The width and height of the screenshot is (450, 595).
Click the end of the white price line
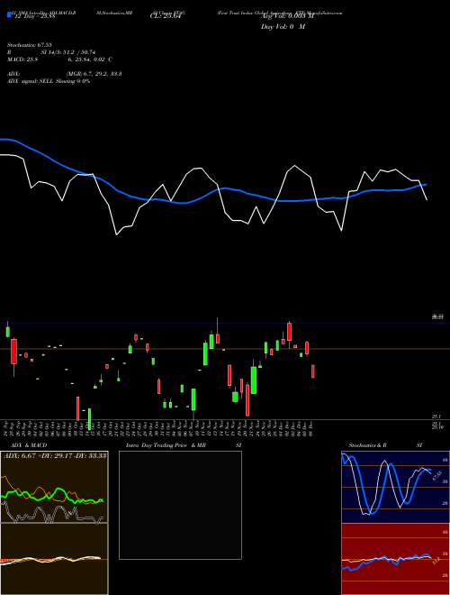click(x=427, y=199)
